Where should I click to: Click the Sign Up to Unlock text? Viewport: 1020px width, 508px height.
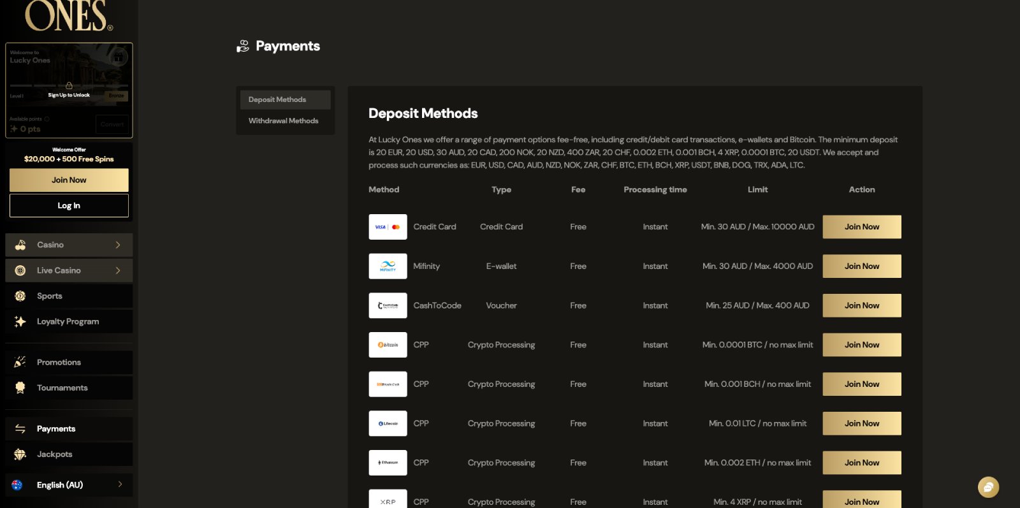(x=69, y=95)
